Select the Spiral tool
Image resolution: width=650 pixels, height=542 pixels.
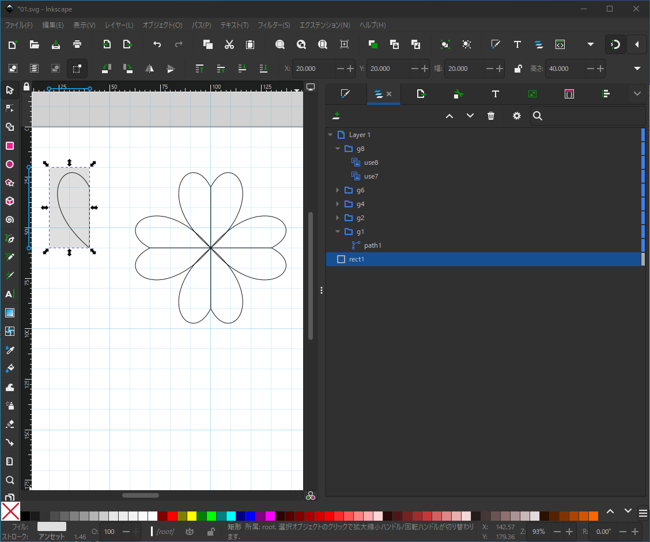click(x=10, y=220)
